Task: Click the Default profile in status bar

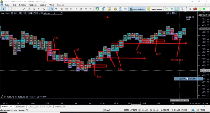Action: coord(107,110)
